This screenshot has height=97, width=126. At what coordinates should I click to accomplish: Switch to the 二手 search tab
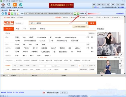24,29
